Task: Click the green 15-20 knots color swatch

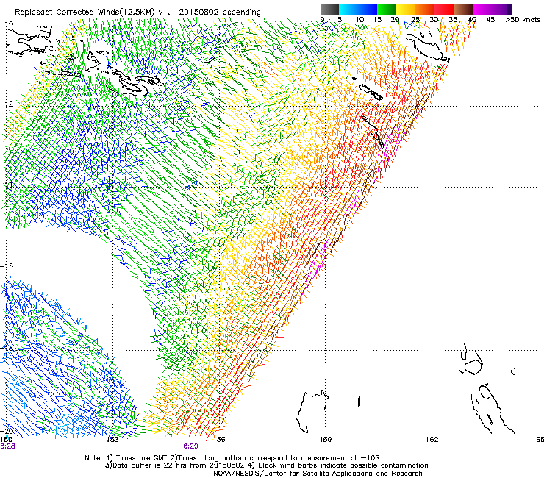Action: tap(387, 9)
